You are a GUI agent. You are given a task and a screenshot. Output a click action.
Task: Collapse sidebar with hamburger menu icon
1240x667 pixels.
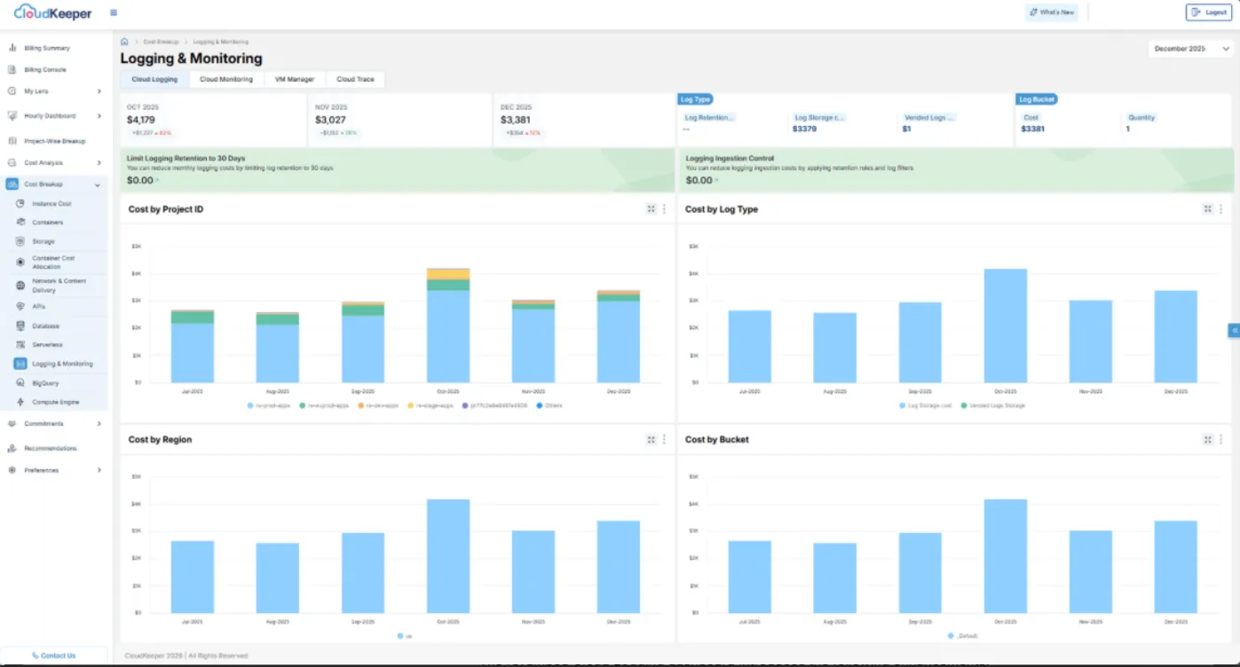tap(114, 12)
